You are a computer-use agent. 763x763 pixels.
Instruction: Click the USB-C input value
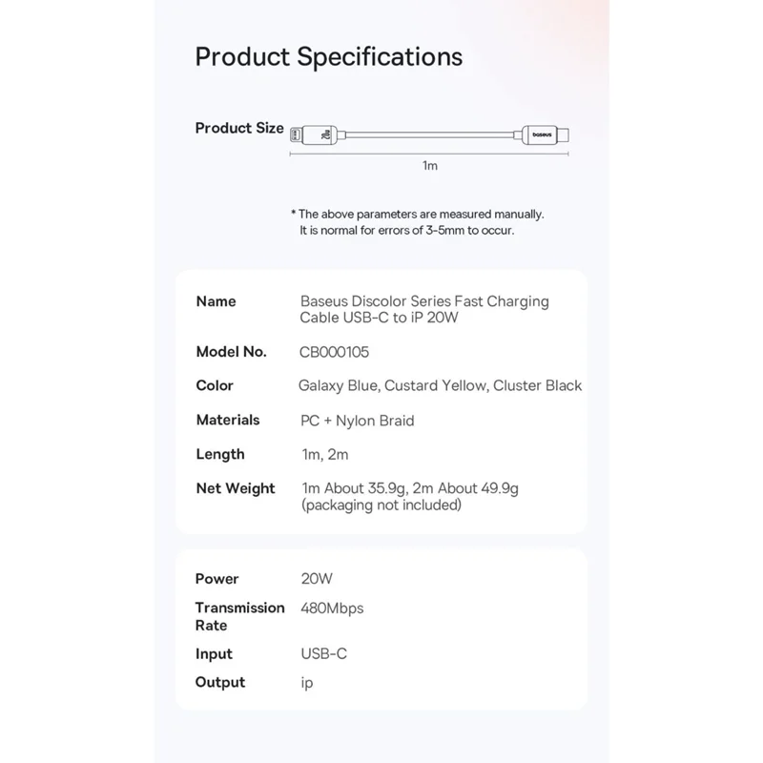point(323,654)
